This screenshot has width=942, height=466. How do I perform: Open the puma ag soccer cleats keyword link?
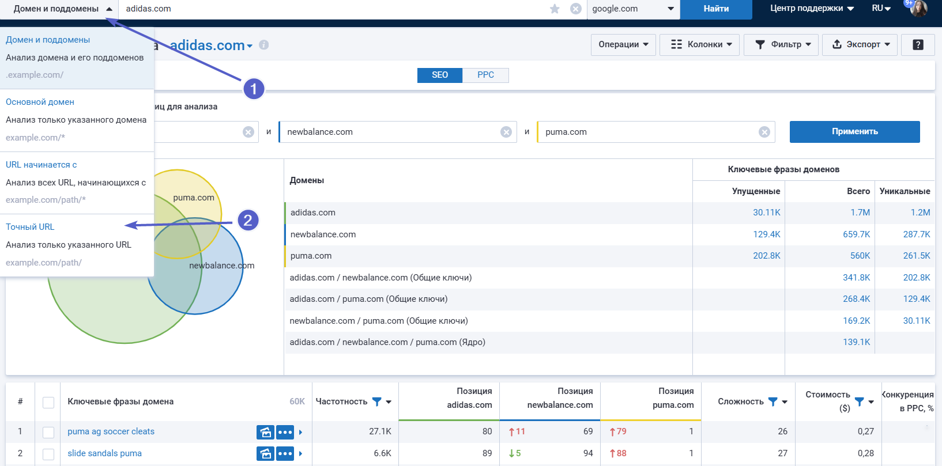(x=111, y=431)
